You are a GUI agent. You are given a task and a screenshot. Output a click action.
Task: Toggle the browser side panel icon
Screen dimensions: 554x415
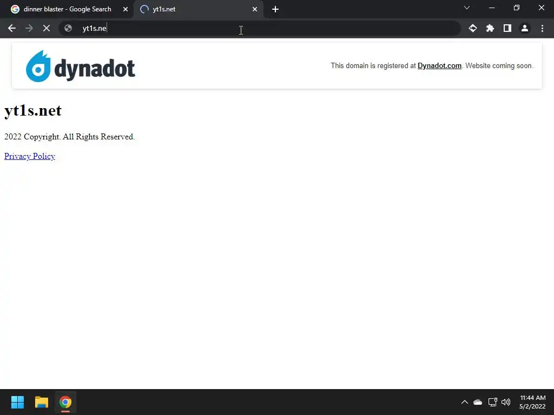tap(507, 28)
